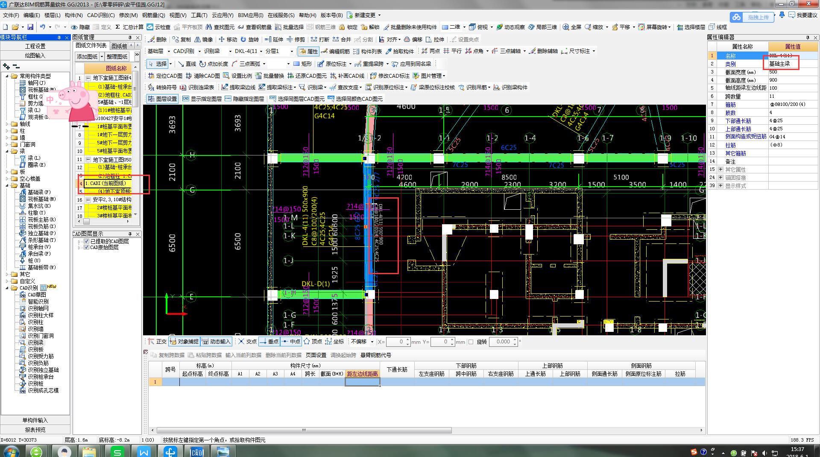Click the 删除 delete tool
This screenshot has height=457, width=820.
point(157,39)
